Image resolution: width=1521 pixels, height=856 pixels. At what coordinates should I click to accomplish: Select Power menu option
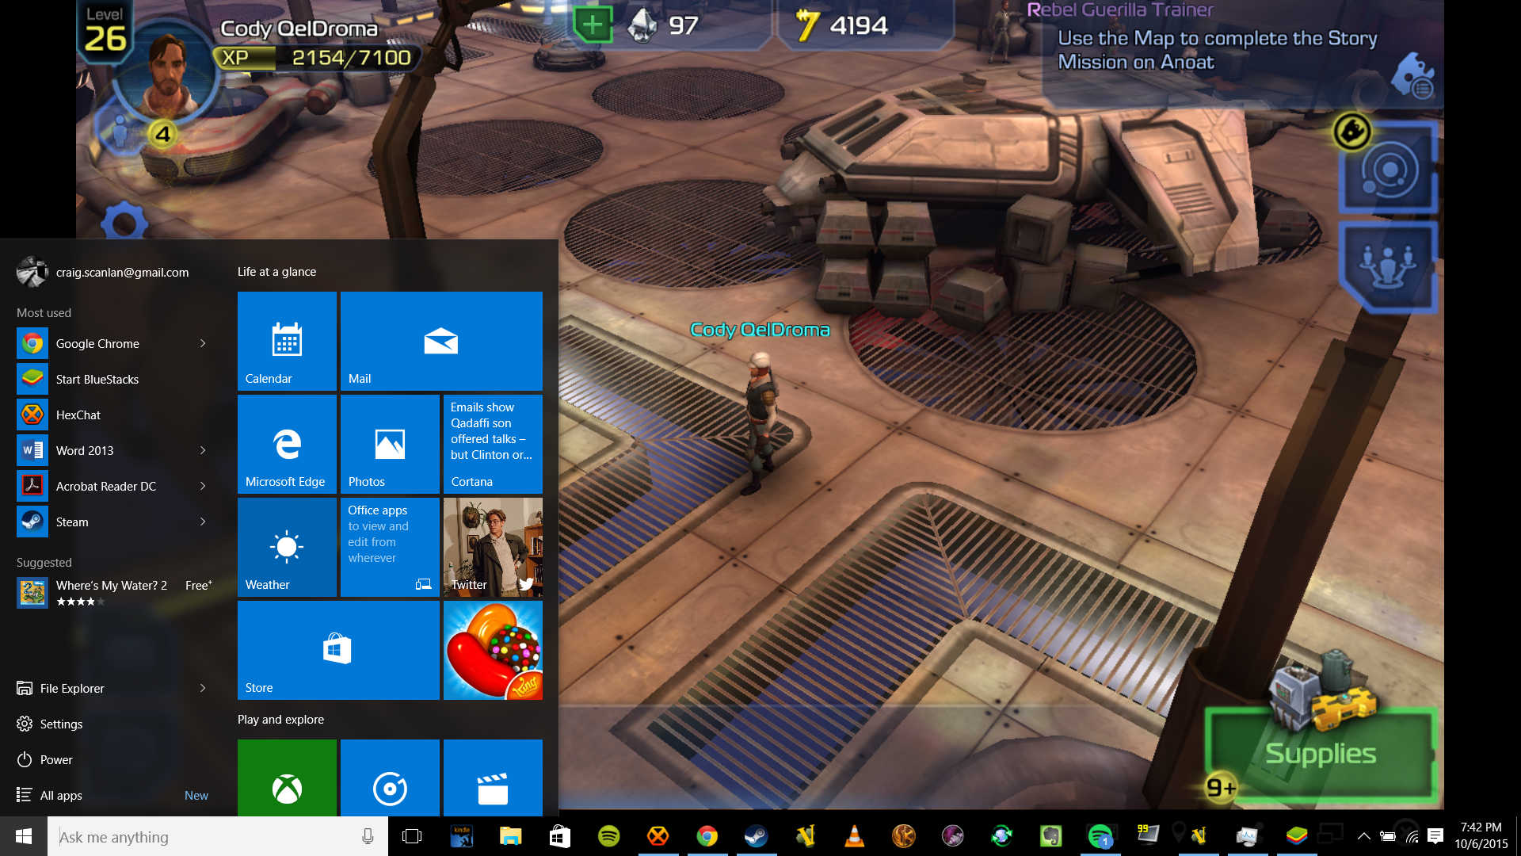pyautogui.click(x=55, y=759)
